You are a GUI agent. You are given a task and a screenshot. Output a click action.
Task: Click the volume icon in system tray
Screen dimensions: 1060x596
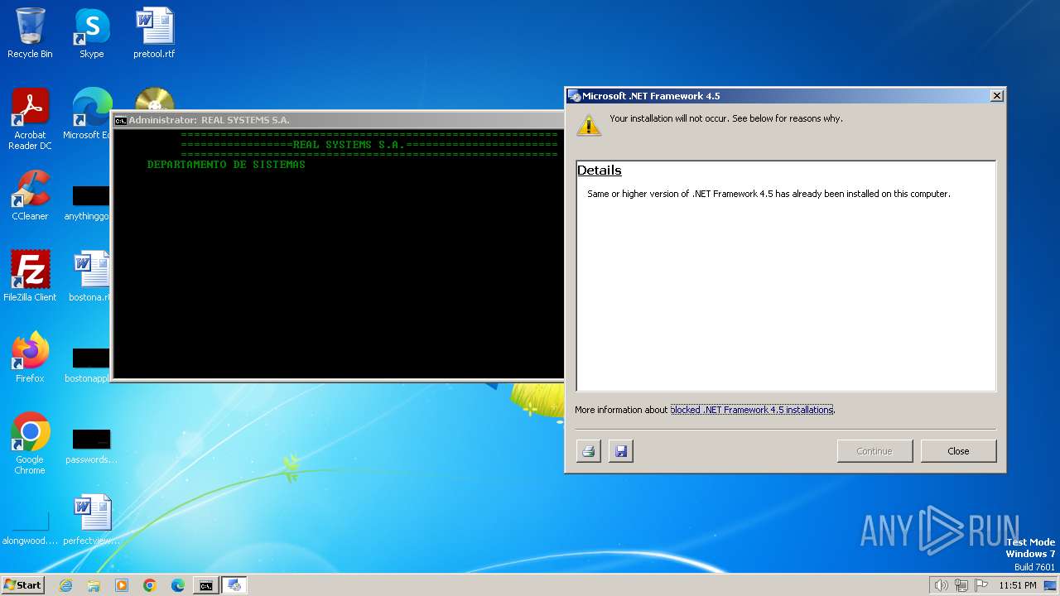(941, 585)
